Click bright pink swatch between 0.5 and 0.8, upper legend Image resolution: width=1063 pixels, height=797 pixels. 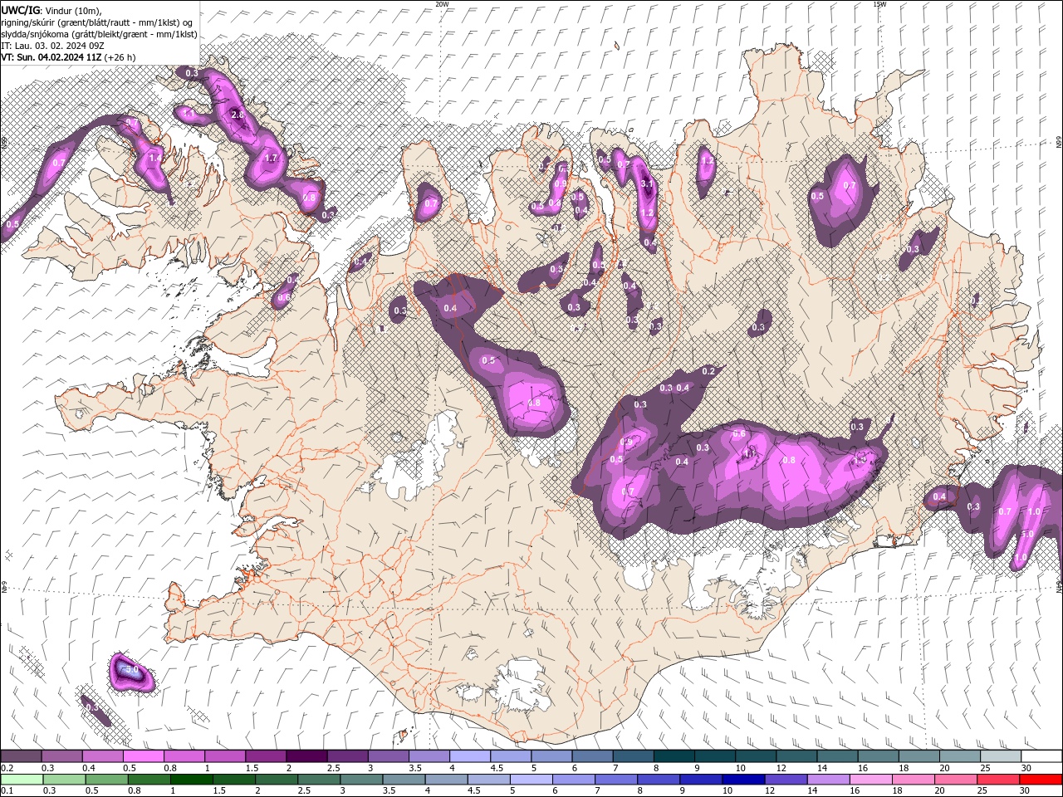[x=143, y=756]
